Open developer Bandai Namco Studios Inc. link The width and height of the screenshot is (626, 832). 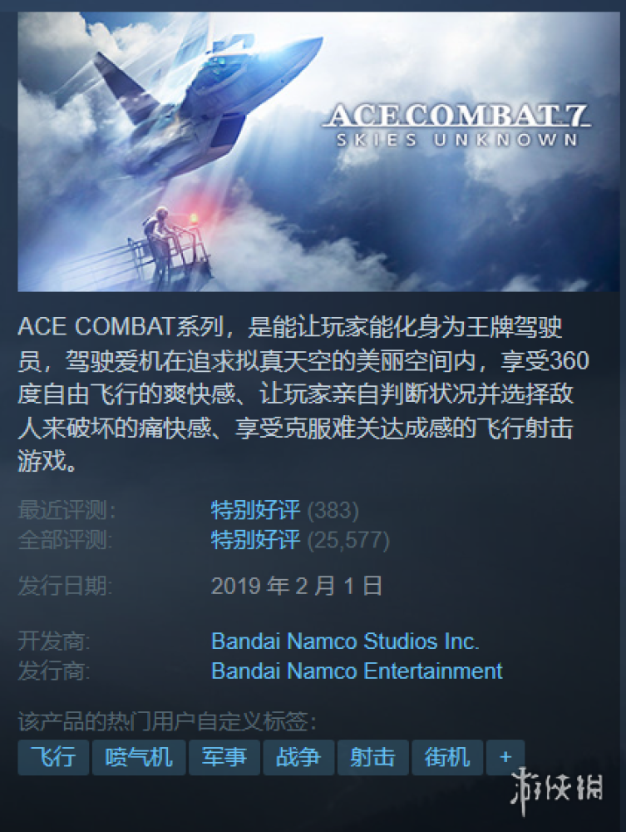click(345, 641)
